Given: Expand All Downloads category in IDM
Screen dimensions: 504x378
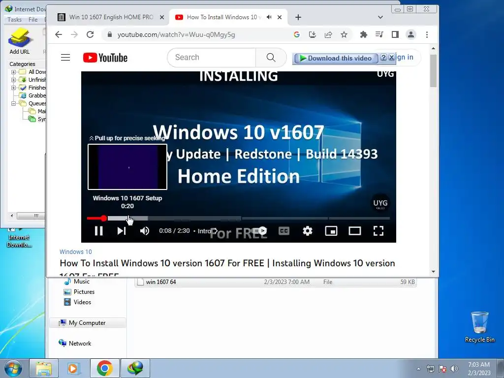Looking at the screenshot, I should point(13,72).
